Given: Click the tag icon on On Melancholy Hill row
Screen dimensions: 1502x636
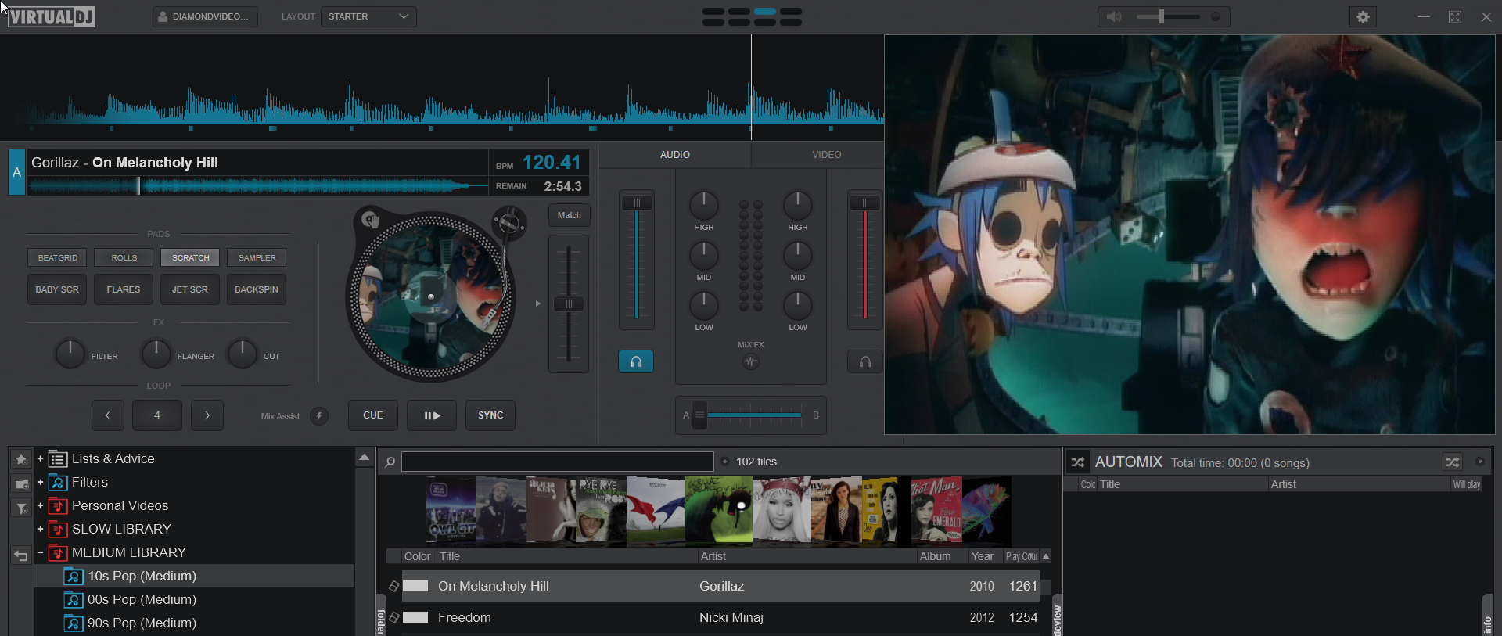Looking at the screenshot, I should 394,586.
